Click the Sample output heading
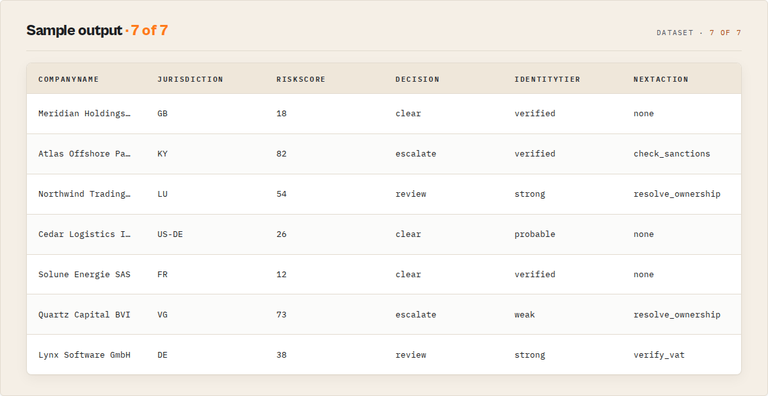Viewport: 768px width, 396px height. coord(74,30)
